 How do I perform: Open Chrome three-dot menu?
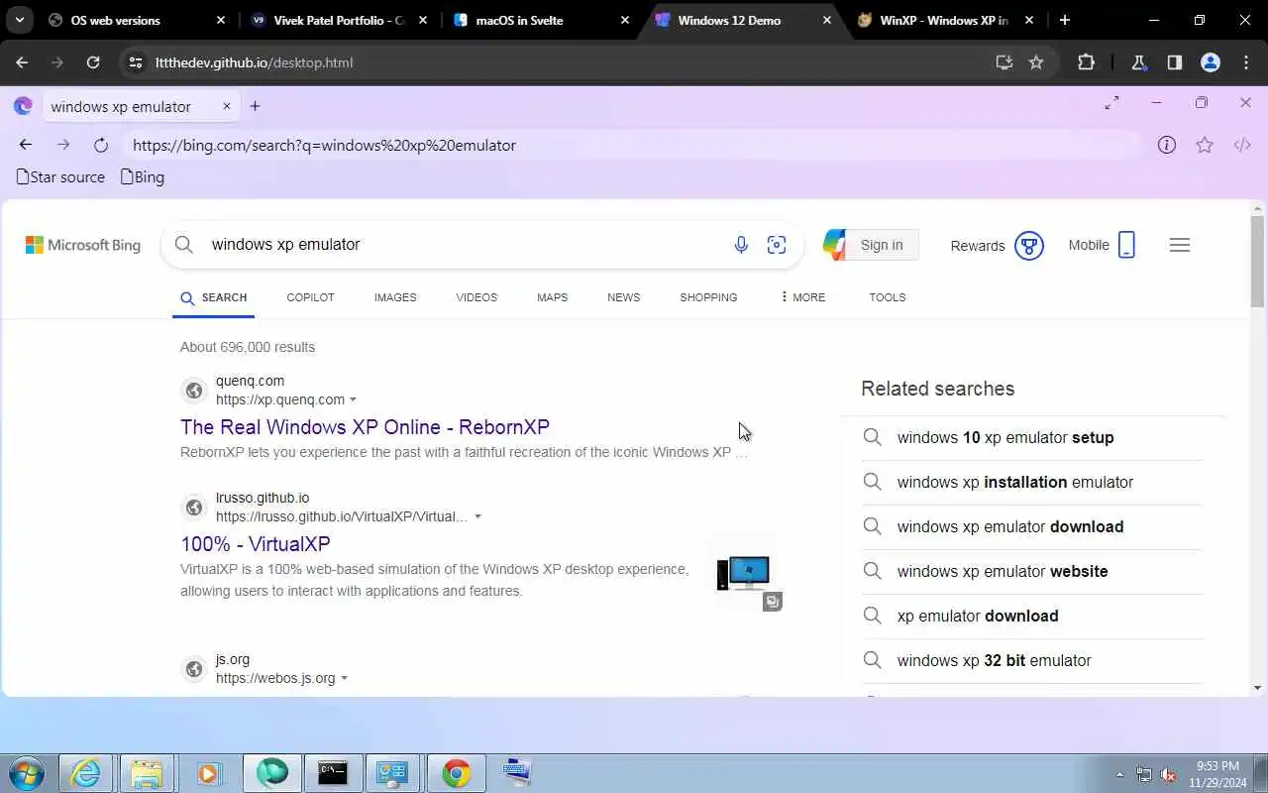click(x=1246, y=62)
